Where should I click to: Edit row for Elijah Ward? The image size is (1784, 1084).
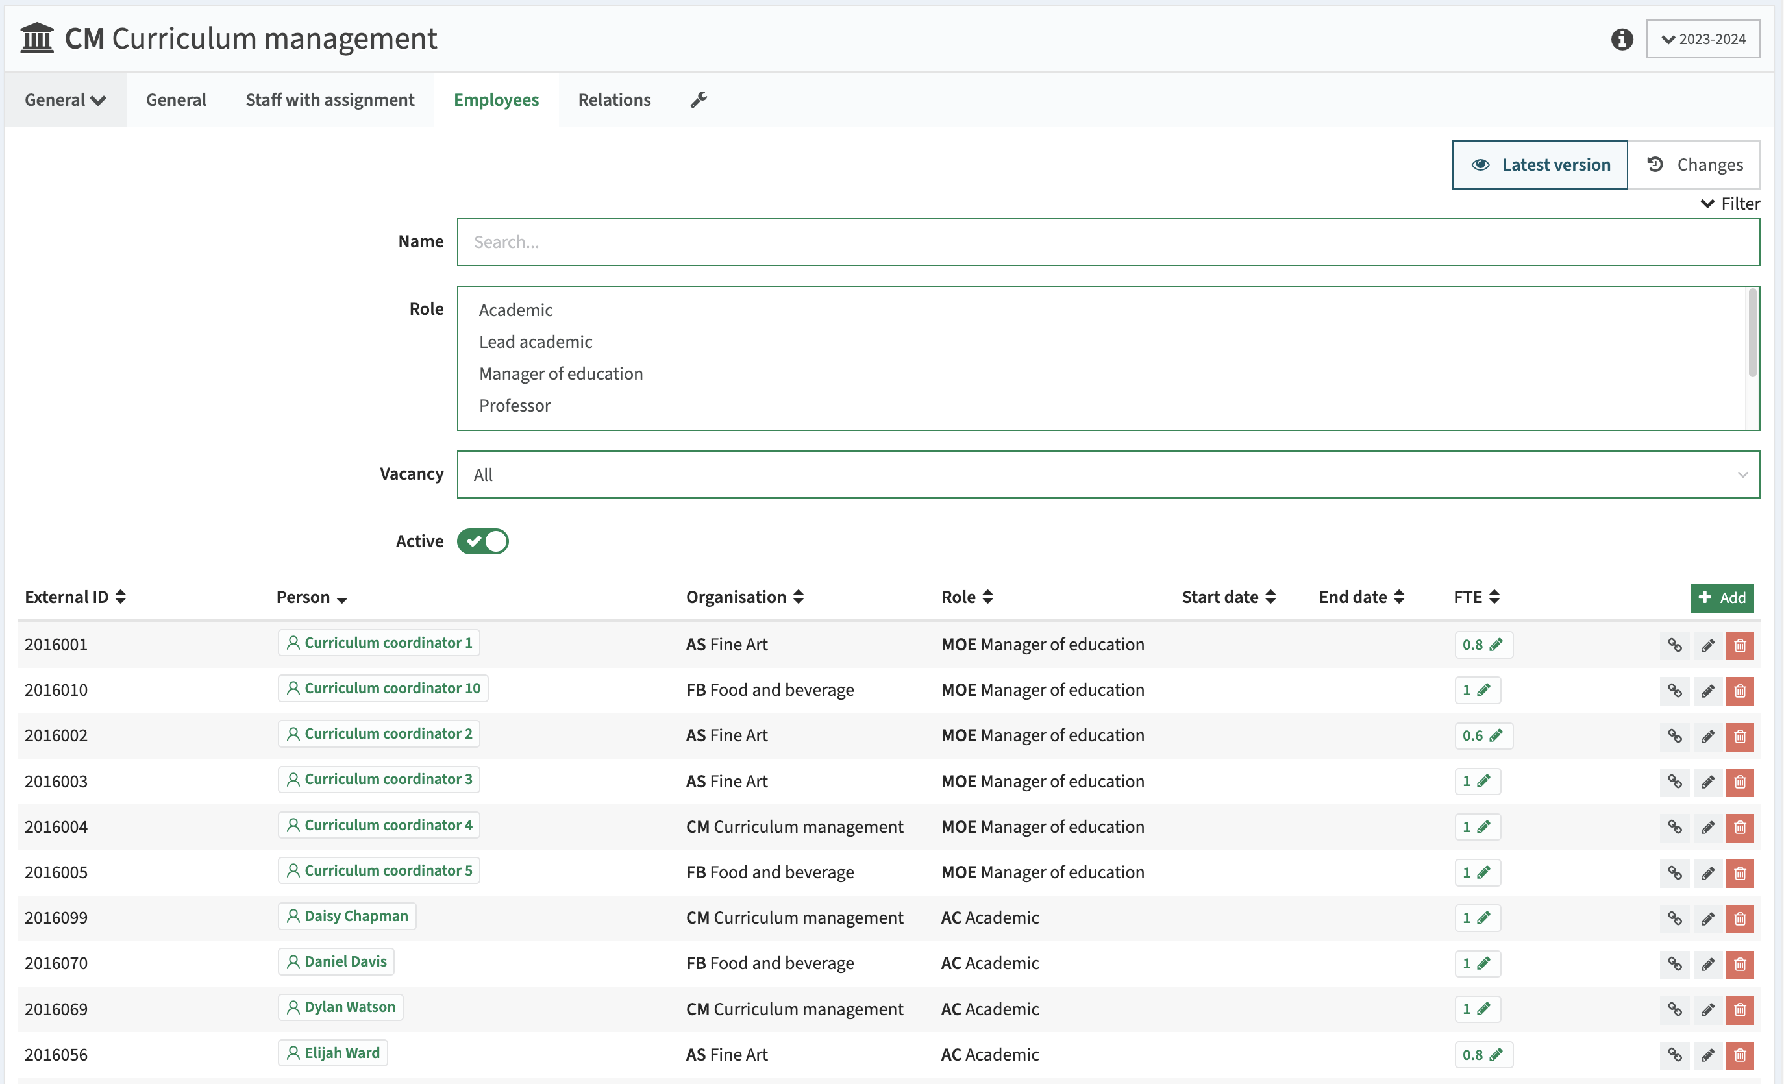(x=1707, y=1055)
